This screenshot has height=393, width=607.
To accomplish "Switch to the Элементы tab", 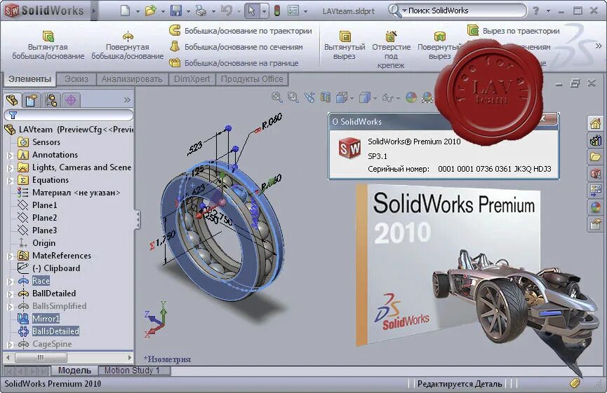I will pos(29,79).
